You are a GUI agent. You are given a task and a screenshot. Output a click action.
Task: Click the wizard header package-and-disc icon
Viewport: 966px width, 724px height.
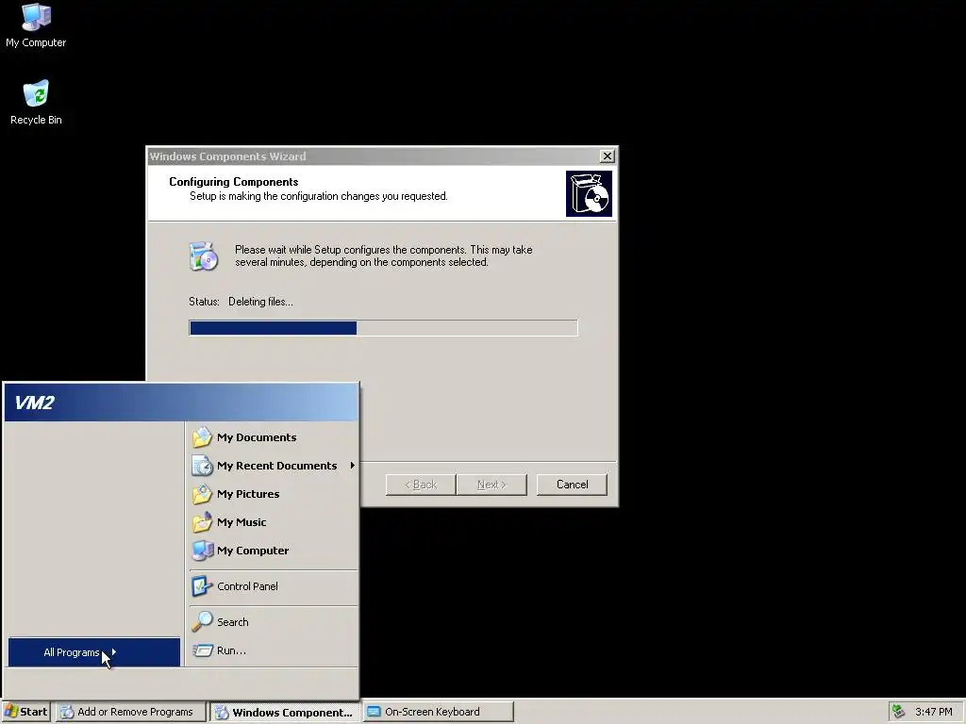click(589, 194)
